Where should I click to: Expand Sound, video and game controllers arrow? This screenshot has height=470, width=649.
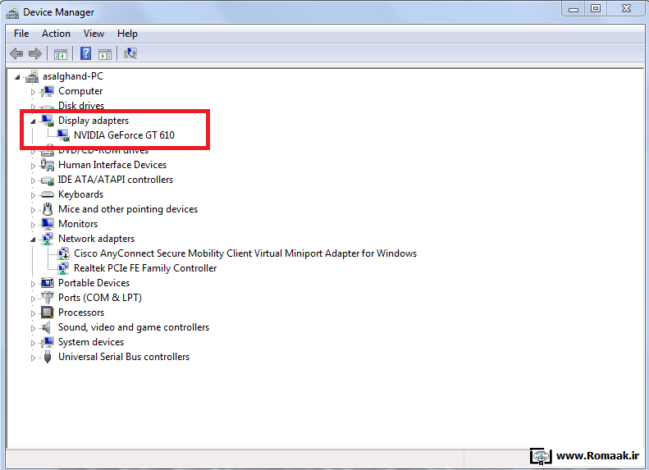33,328
